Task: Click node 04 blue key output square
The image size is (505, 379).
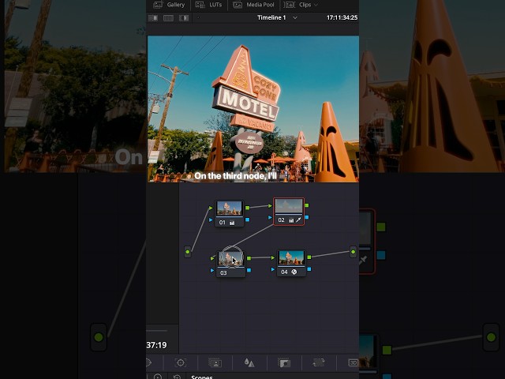Action: (x=309, y=269)
